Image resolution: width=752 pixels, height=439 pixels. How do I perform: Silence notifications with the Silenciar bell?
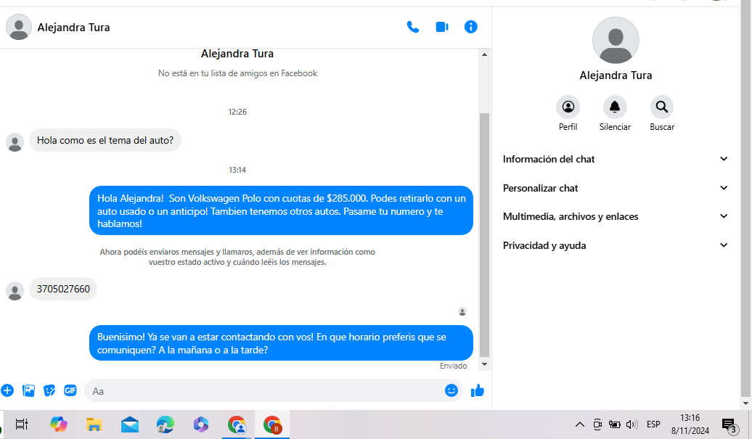[615, 107]
